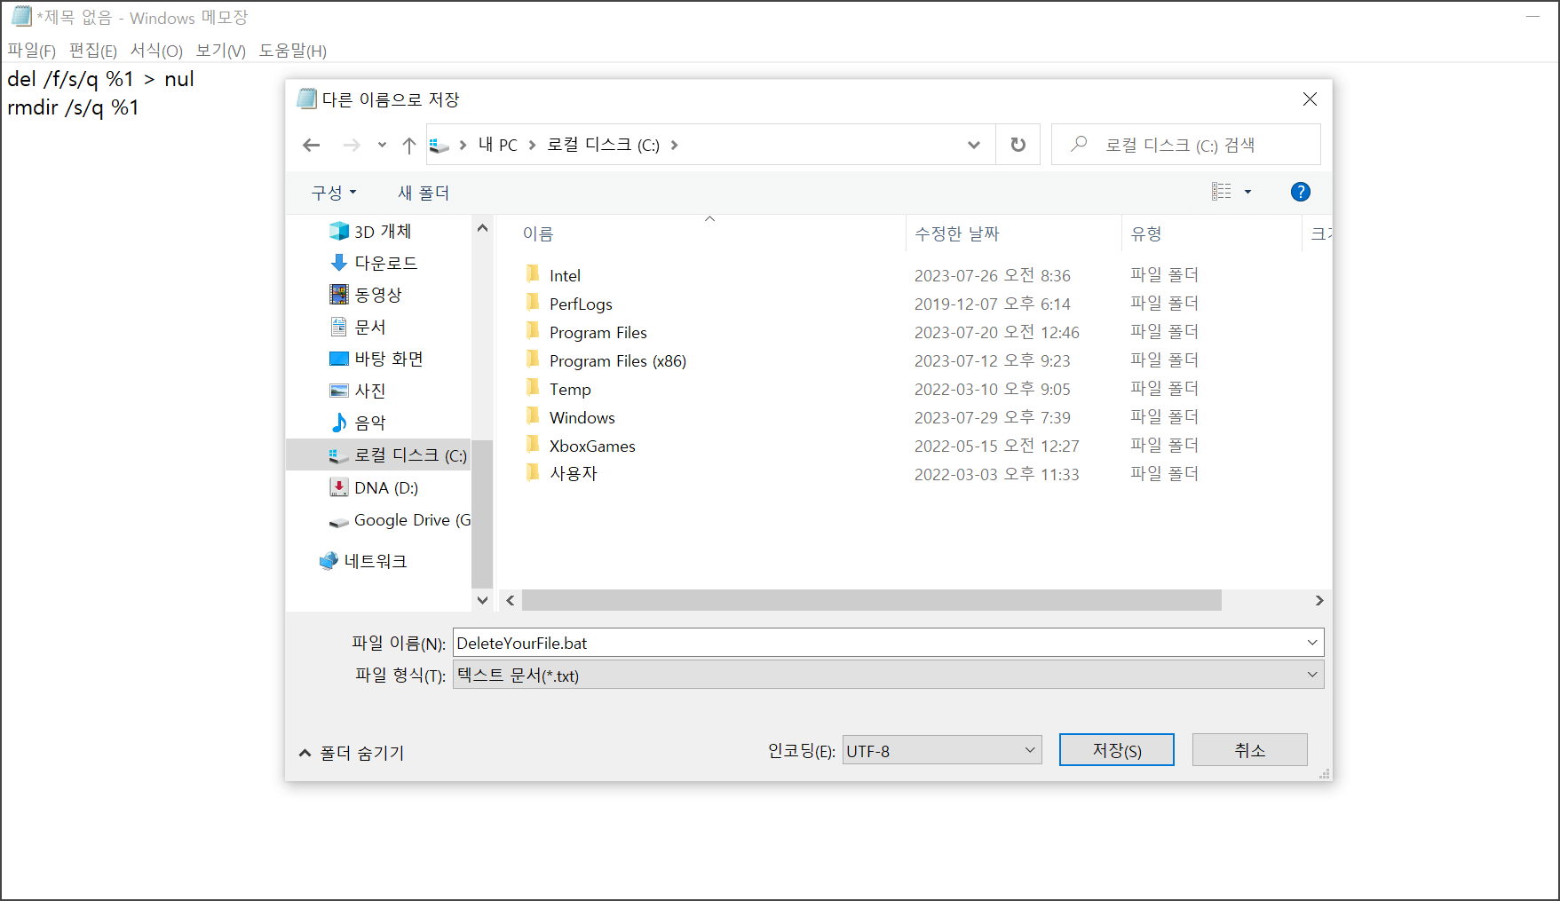Click the XboxGames folder icon
The height and width of the screenshot is (901, 1560).
coord(533,445)
